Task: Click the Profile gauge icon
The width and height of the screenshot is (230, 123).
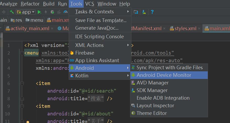Action: [x=66, y=12]
